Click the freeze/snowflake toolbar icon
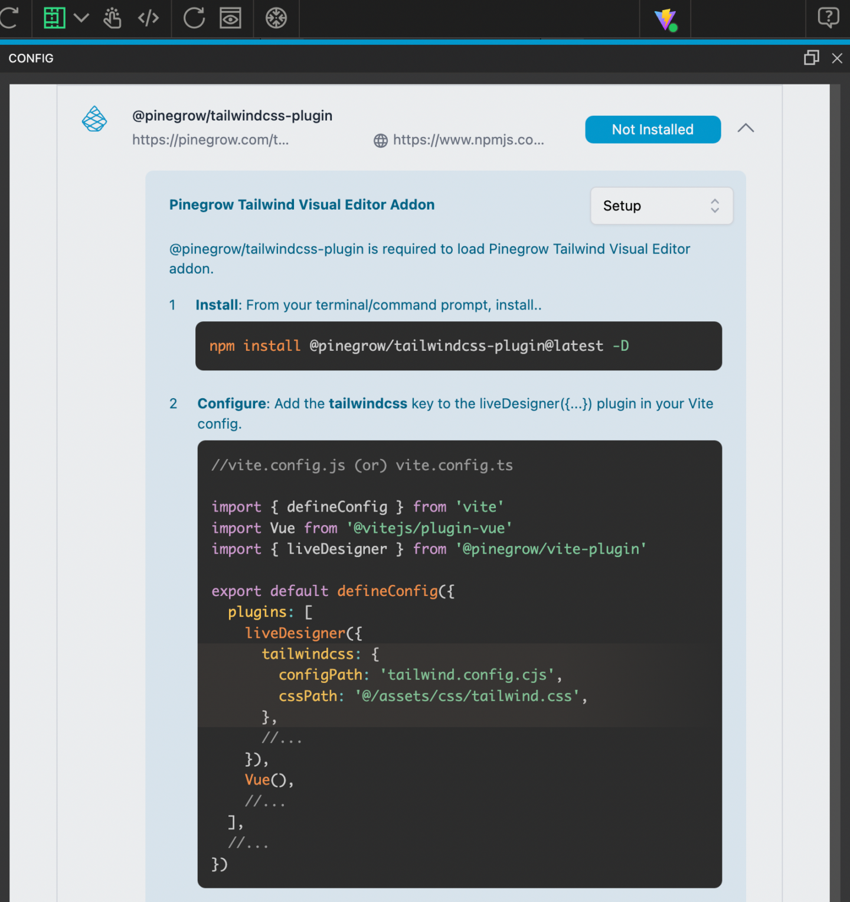 pos(276,18)
